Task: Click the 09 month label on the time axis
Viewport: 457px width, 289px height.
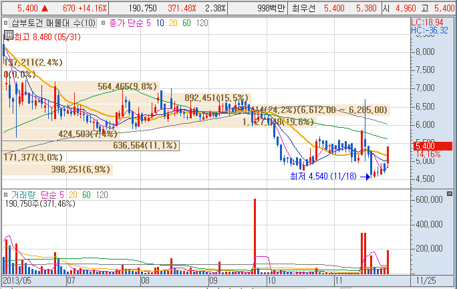Action: (213, 280)
